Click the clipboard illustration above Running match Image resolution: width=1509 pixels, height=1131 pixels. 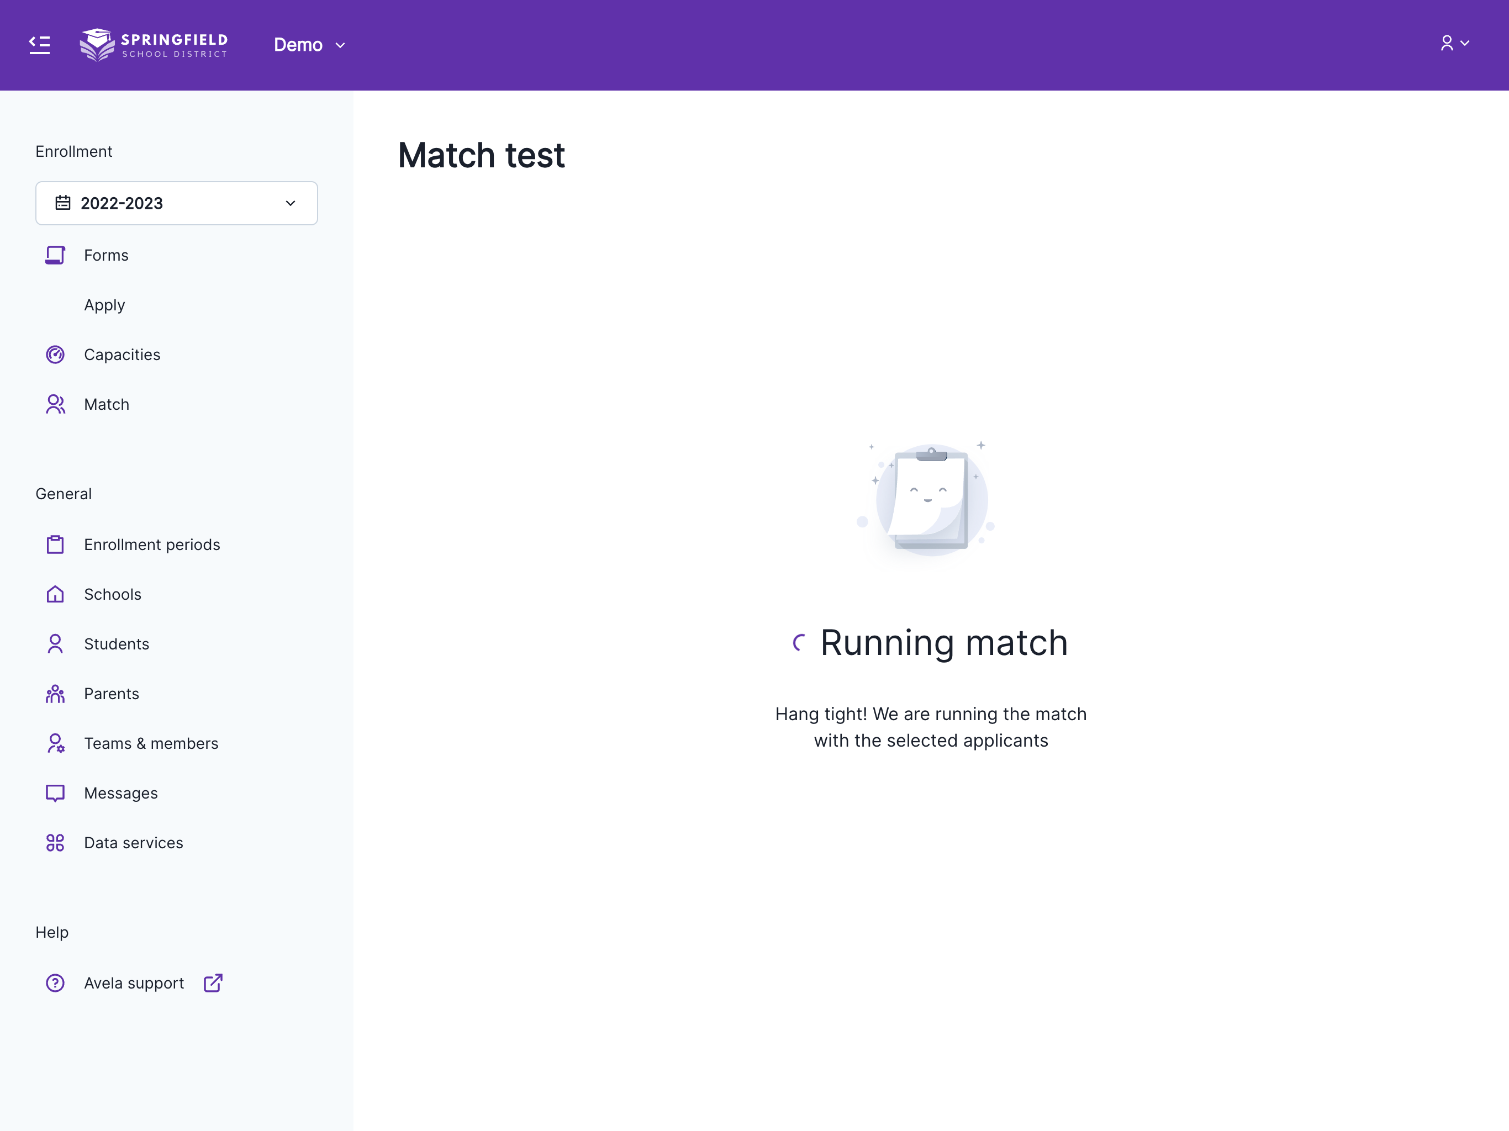931,499
